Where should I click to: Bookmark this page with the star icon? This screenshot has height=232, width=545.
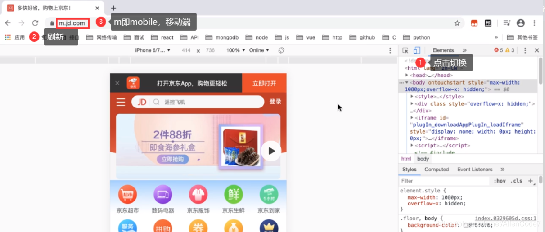coord(457,23)
